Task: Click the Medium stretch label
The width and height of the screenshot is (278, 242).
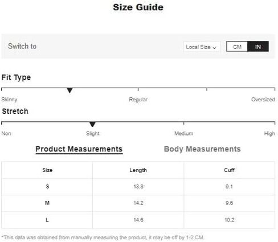Action: tap(183, 133)
